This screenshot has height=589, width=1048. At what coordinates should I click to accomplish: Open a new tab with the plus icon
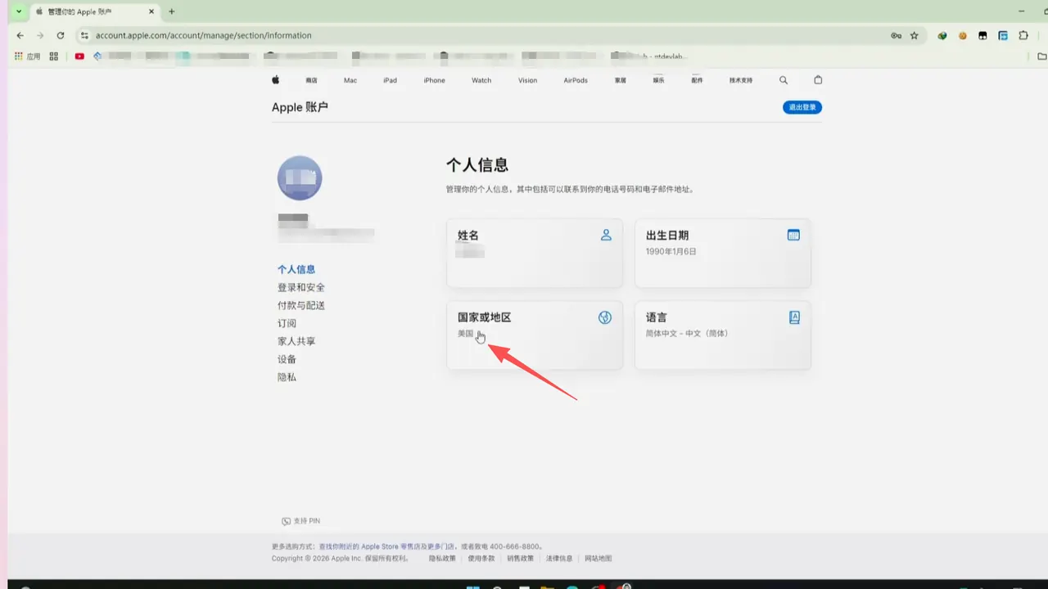172,11
